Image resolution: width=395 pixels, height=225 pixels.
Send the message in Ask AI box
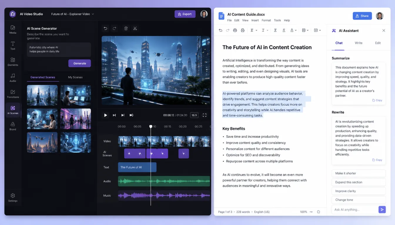382,209
